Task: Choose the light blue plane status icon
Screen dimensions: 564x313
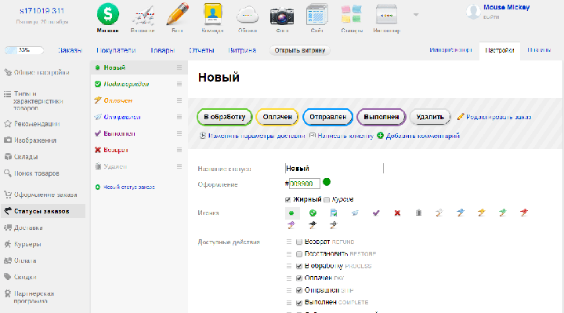Action: [x=355, y=213]
